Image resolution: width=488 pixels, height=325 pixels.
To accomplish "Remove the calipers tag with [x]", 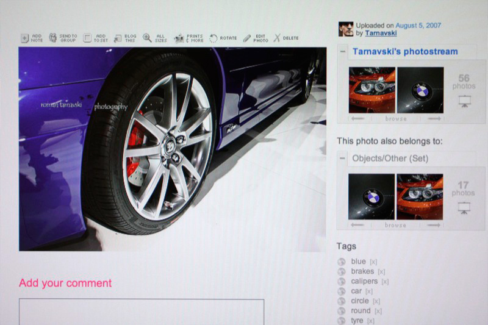I will pyautogui.click(x=385, y=282).
